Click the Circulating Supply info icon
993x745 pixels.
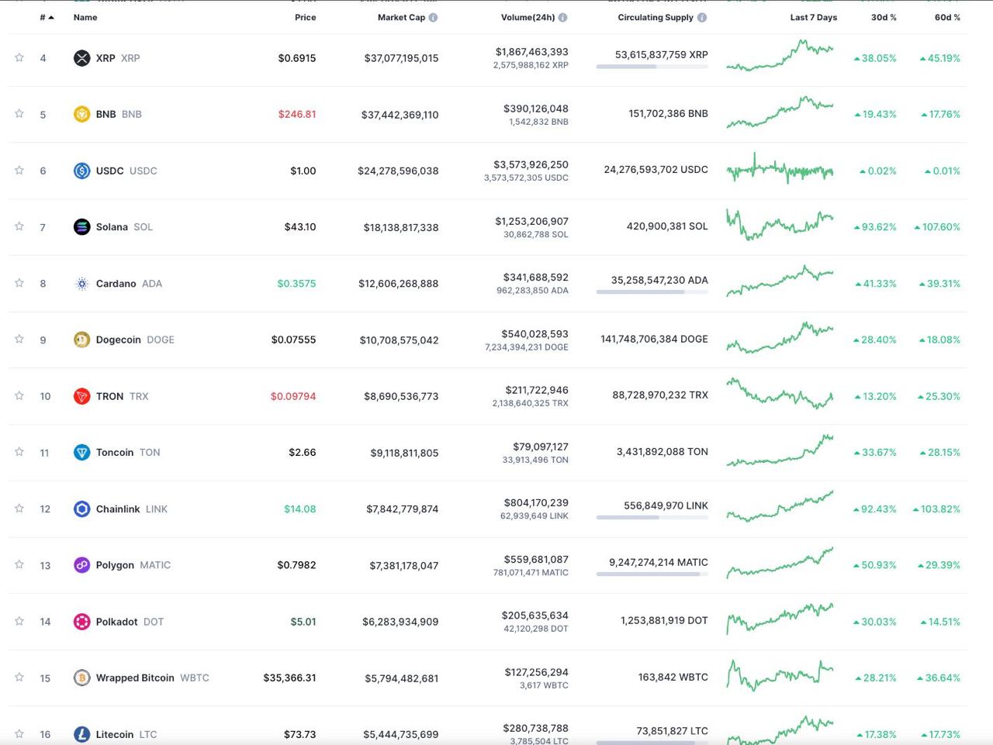pos(702,17)
